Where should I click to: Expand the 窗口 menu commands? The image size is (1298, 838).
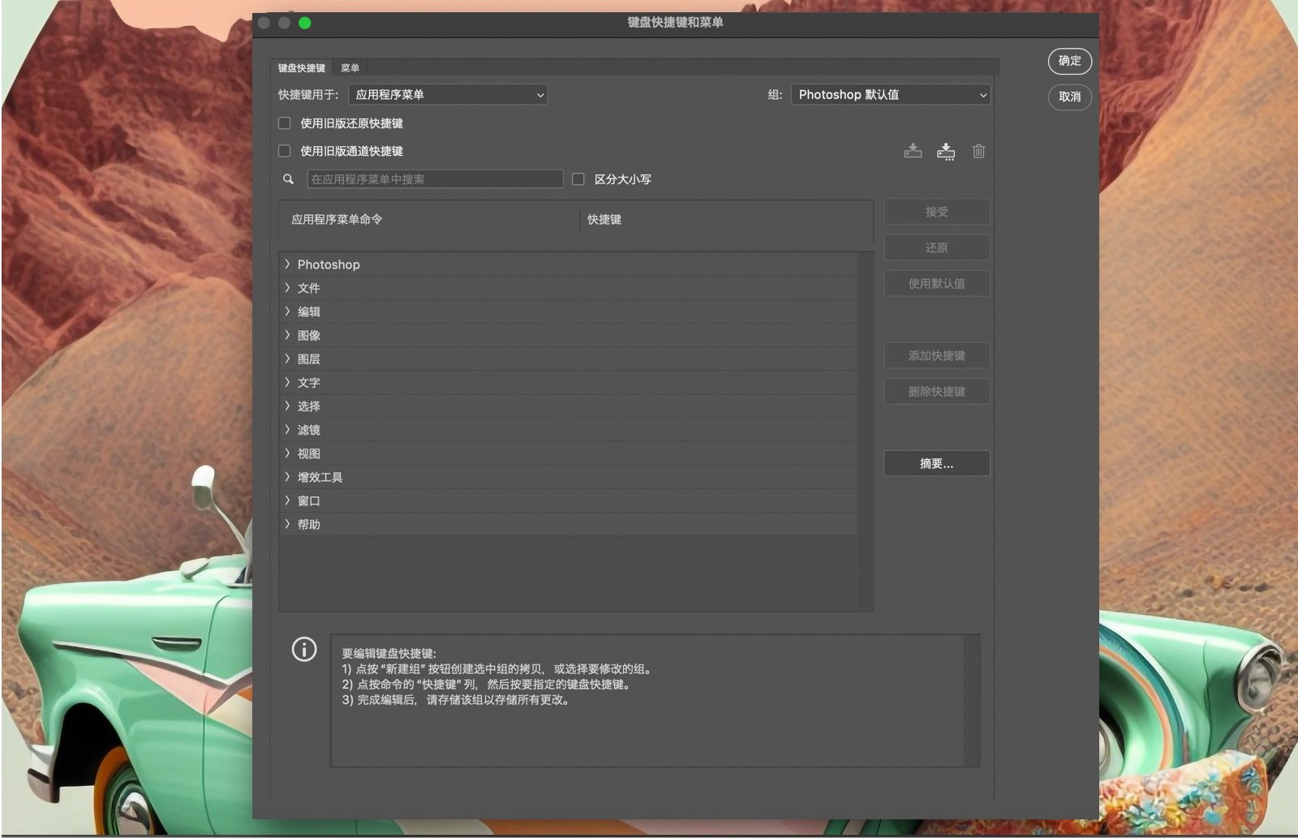(287, 501)
